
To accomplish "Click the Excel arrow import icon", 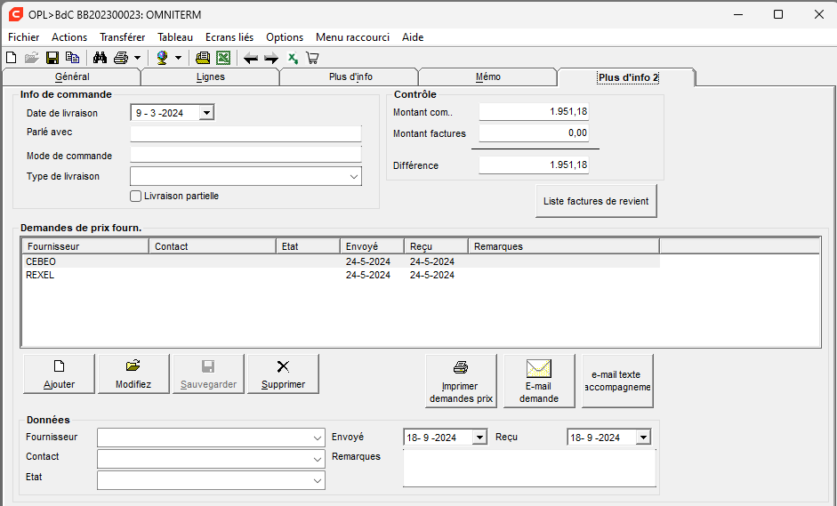I will 293,58.
